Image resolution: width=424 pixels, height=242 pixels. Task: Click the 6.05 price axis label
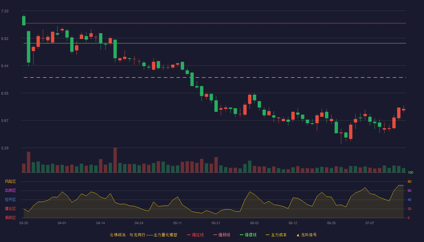pos(5,93)
